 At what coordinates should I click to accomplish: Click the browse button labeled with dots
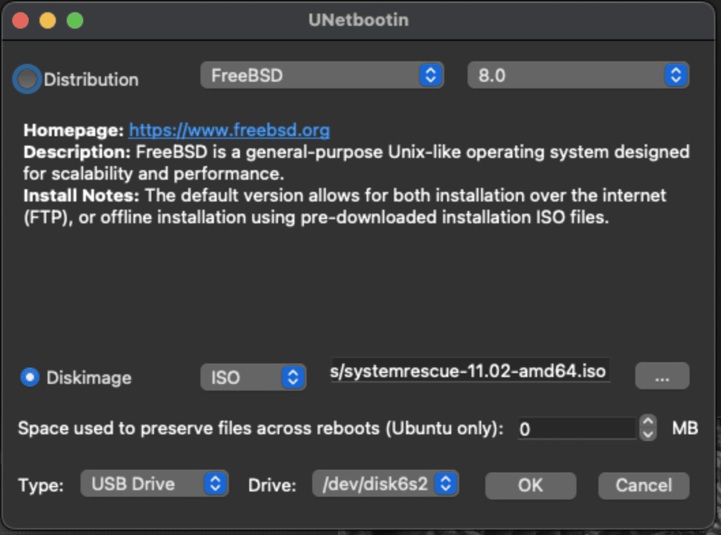662,376
